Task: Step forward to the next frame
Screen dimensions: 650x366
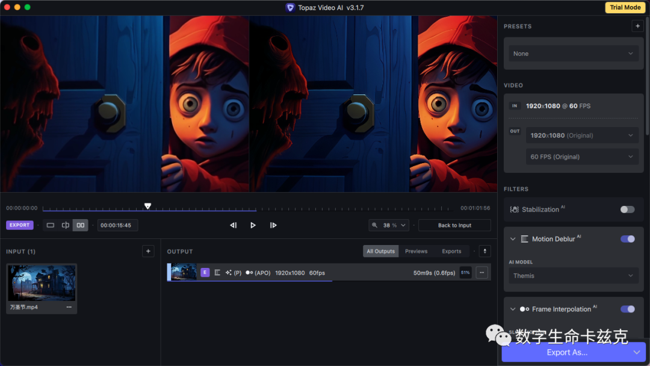Action: (x=273, y=225)
